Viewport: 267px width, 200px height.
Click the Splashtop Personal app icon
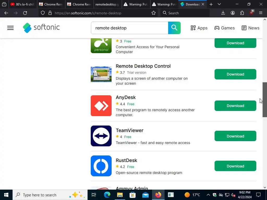point(101,46)
